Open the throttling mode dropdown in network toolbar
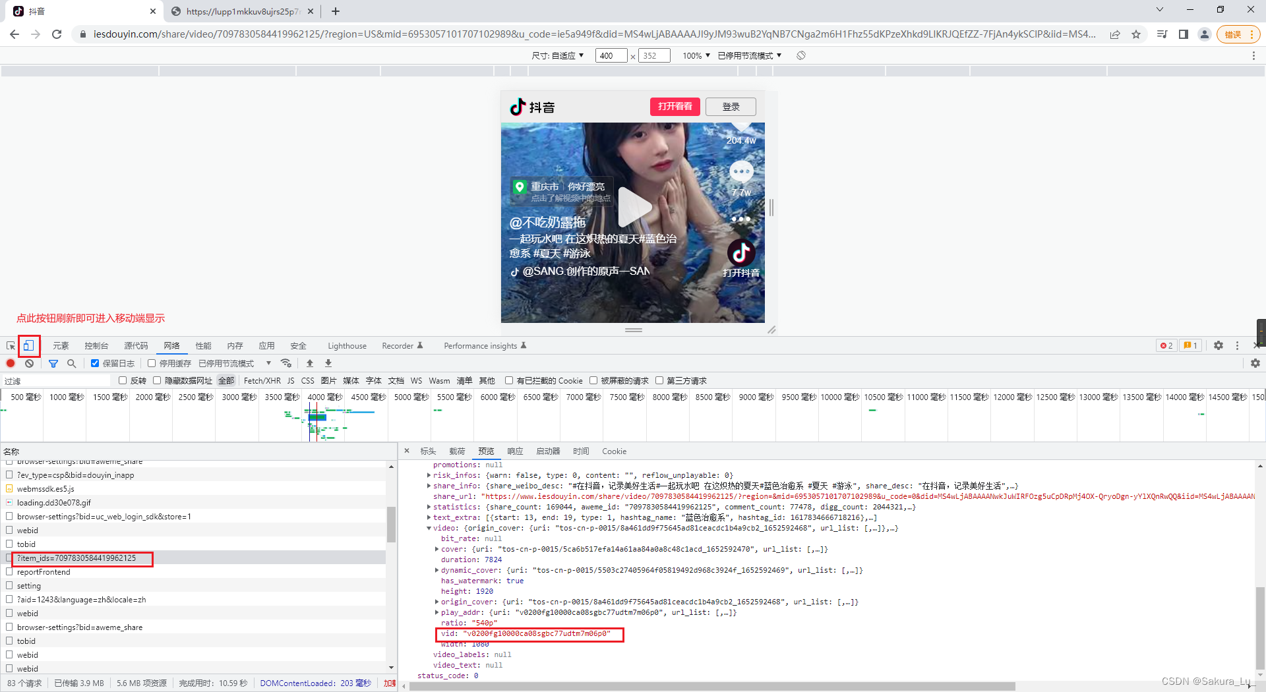1266x692 pixels. [235, 363]
